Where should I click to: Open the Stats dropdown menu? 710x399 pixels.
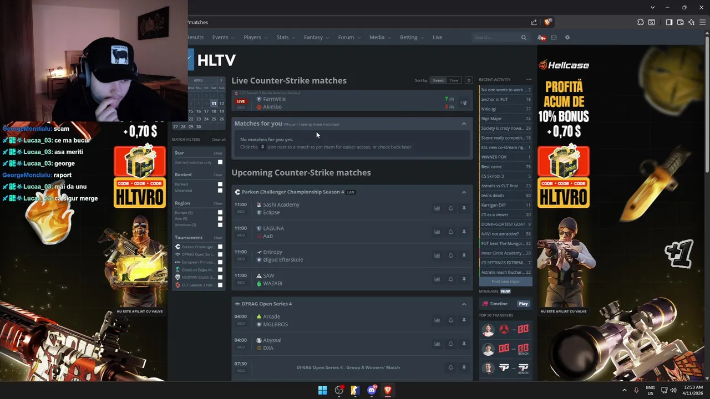286,37
